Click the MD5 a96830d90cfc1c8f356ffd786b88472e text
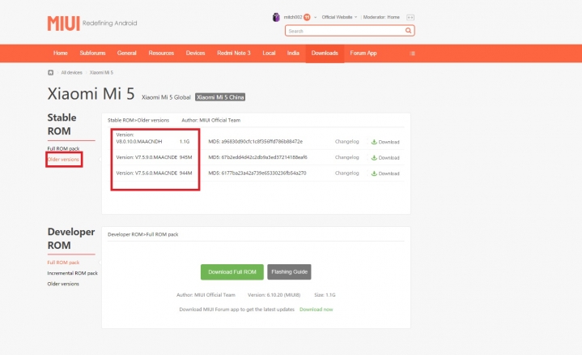 pyautogui.click(x=255, y=142)
